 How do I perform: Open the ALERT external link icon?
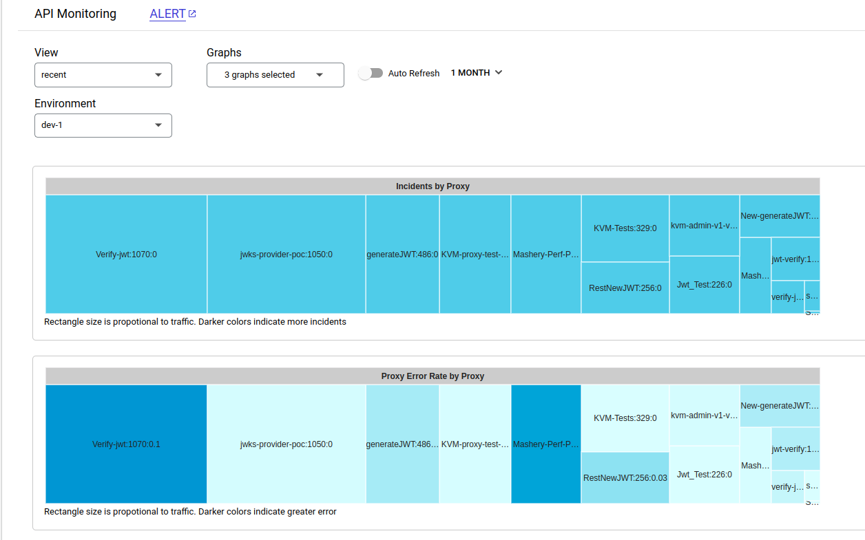(192, 14)
